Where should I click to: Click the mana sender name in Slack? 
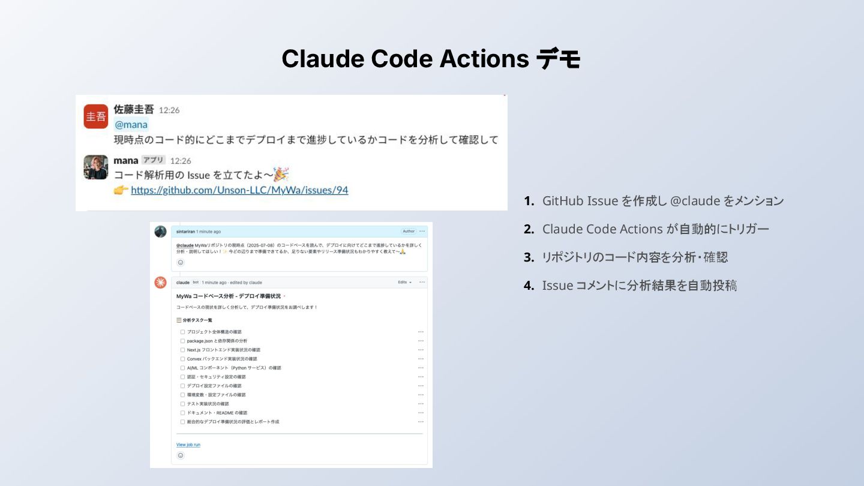(126, 160)
